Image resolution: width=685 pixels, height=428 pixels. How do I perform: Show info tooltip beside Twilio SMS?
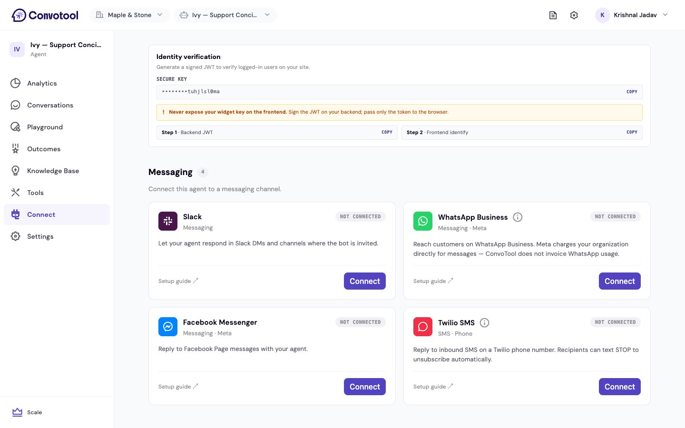pos(484,323)
